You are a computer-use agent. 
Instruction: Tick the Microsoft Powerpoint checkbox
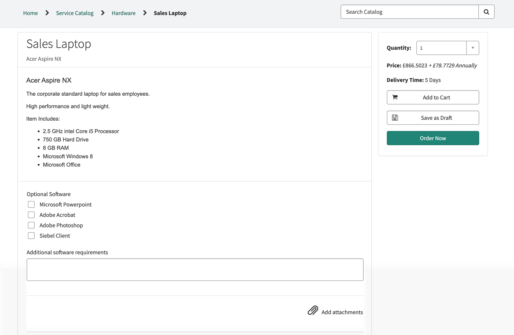pos(31,204)
